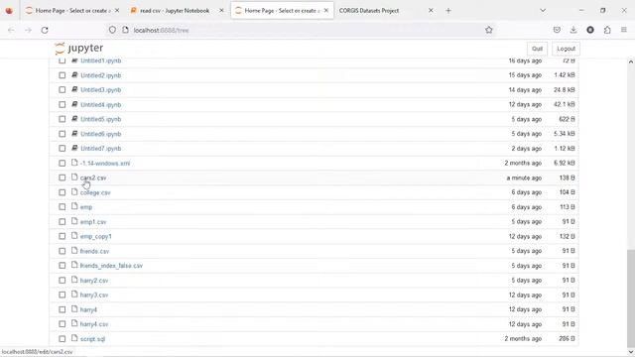
Task: Tick the checkbox for Untitled6.ipynb
Action: (x=62, y=134)
